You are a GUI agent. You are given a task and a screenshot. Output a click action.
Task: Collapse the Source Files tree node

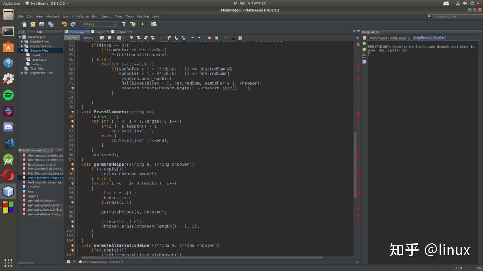[x=22, y=50]
